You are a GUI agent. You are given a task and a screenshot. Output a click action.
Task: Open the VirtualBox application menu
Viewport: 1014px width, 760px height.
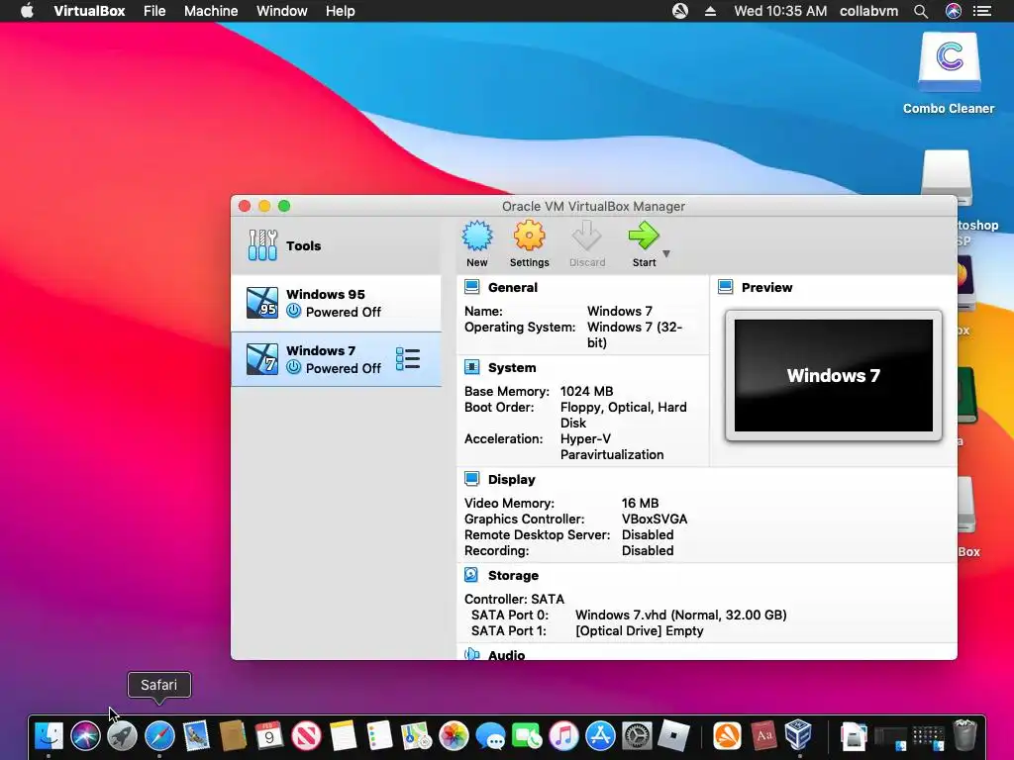(x=89, y=11)
